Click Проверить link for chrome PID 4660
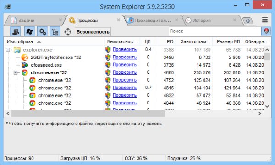 (x=125, y=72)
